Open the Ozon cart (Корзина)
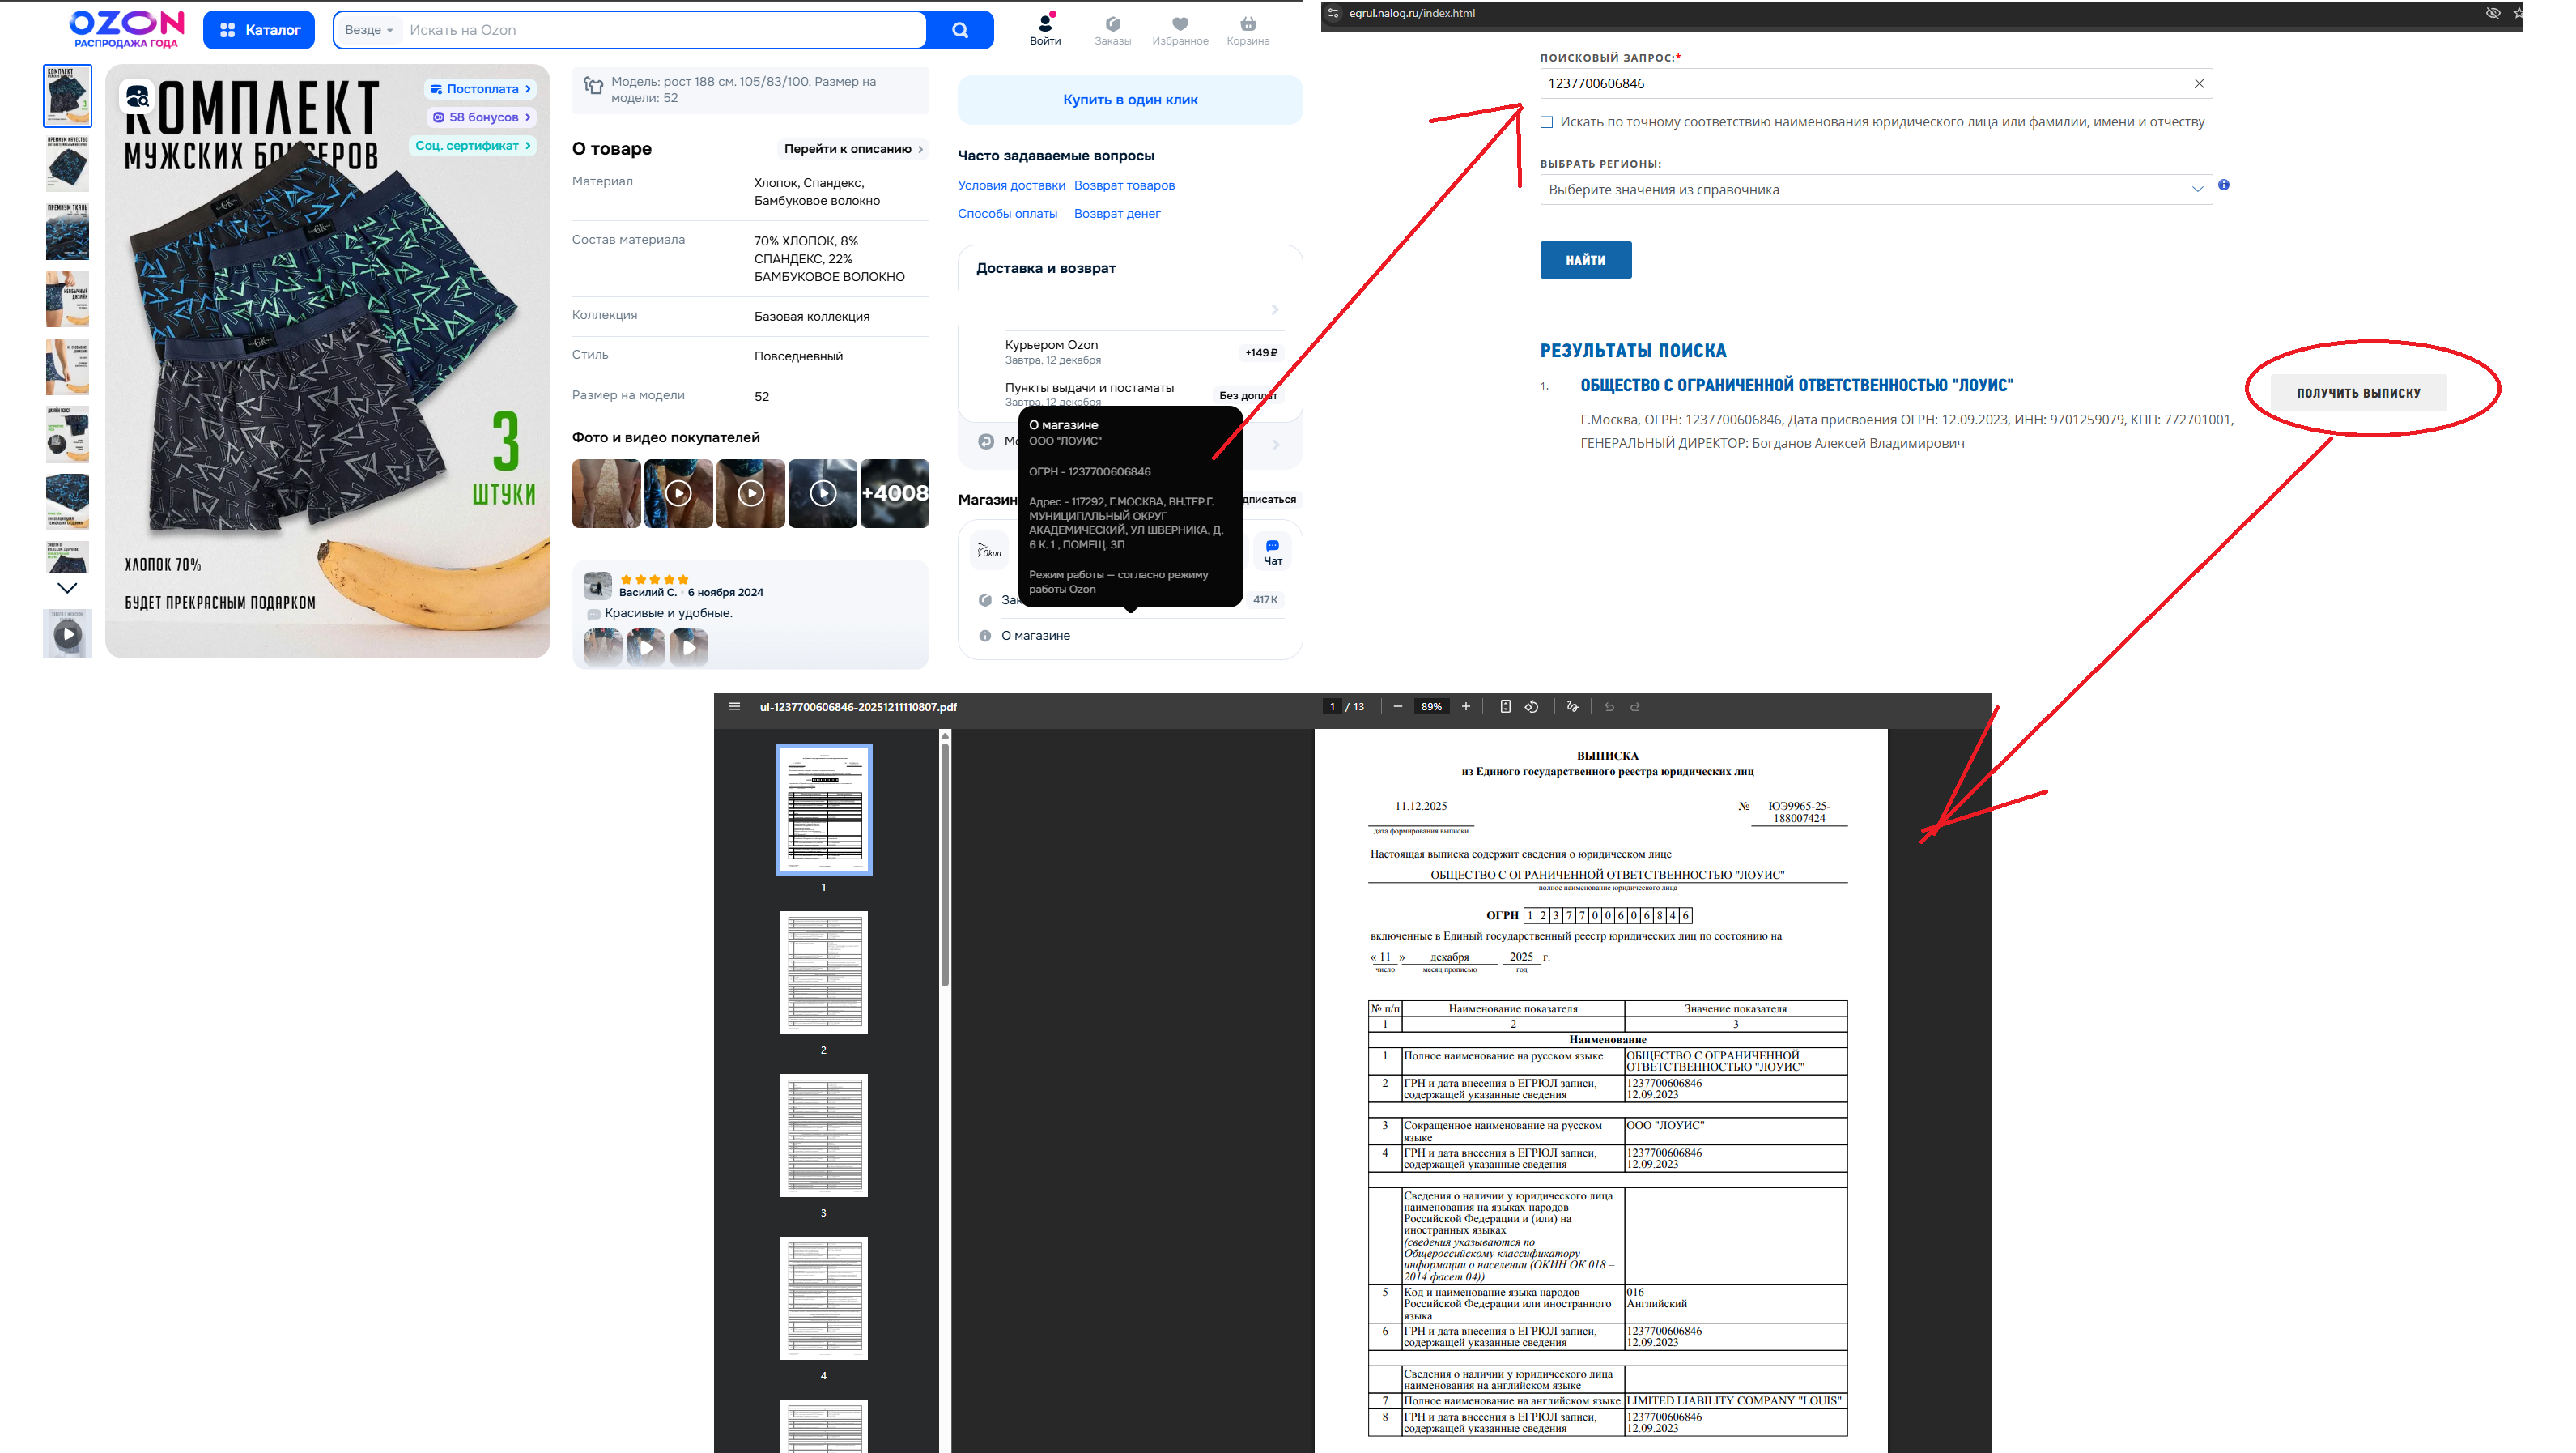This screenshot has height=1453, width=2576. point(1247,30)
